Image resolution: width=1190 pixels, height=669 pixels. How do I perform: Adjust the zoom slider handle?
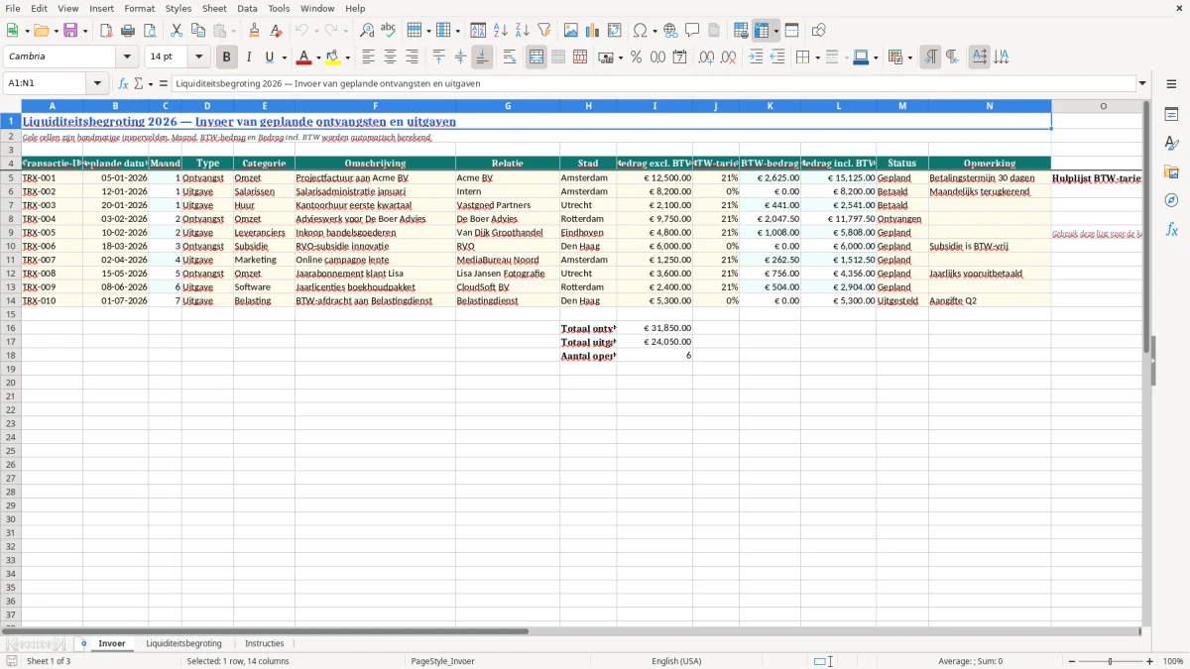click(1110, 661)
